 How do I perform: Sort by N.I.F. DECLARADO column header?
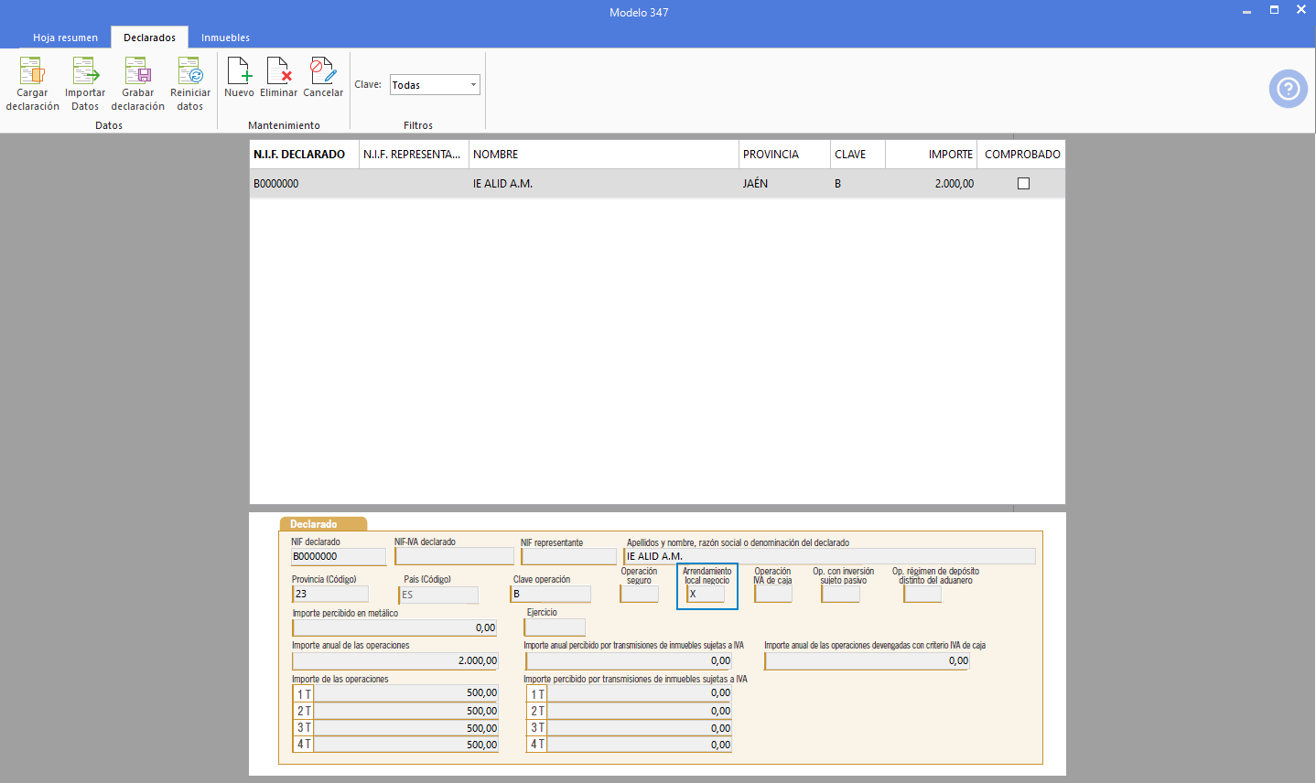(x=304, y=155)
